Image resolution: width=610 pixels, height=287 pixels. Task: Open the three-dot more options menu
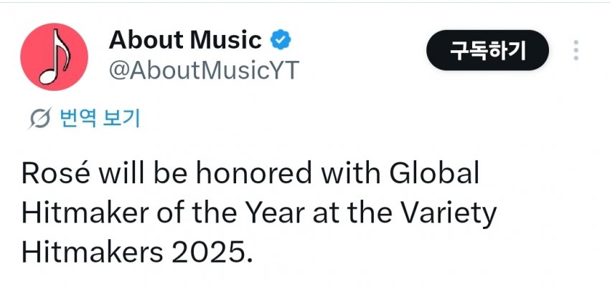[576, 52]
